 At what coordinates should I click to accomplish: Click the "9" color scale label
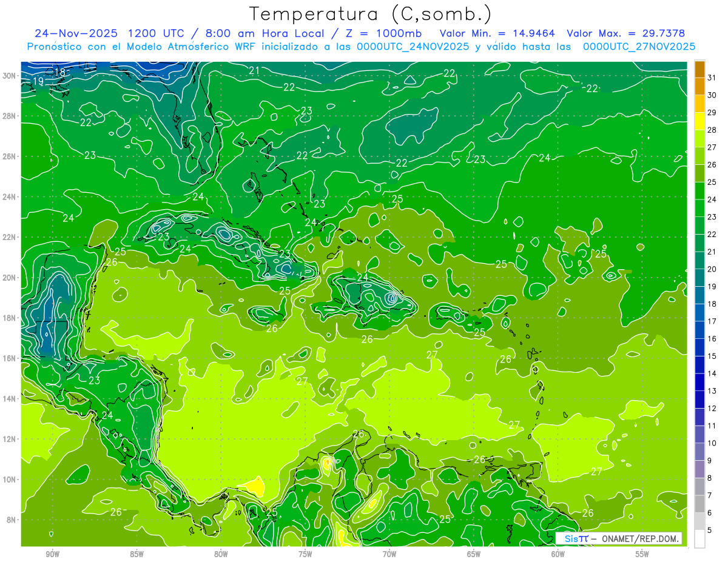[x=710, y=461]
